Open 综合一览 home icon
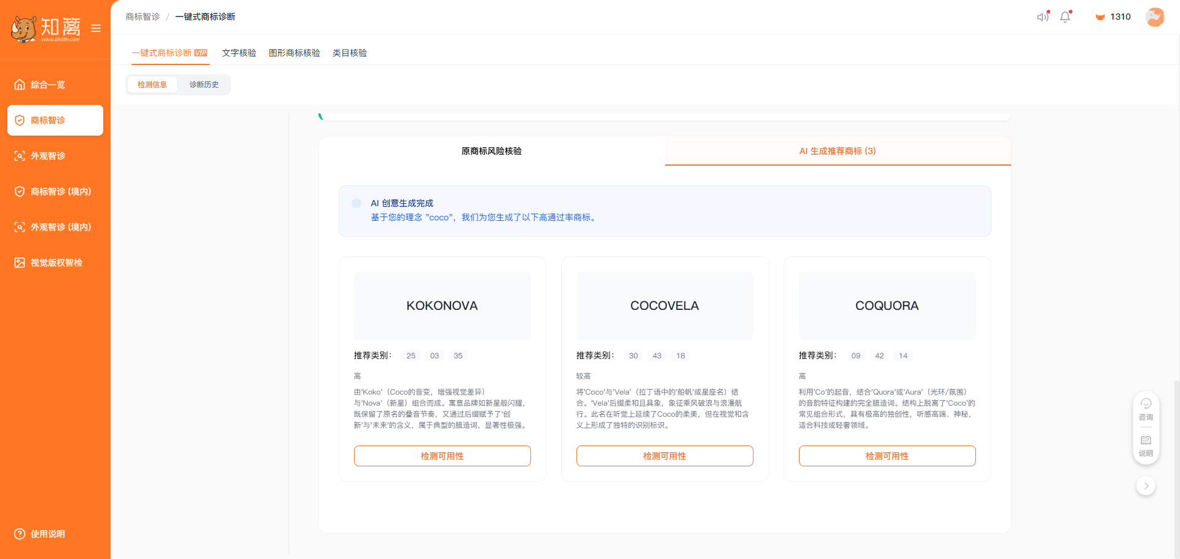Viewport: 1180px width, 559px height. (x=20, y=85)
